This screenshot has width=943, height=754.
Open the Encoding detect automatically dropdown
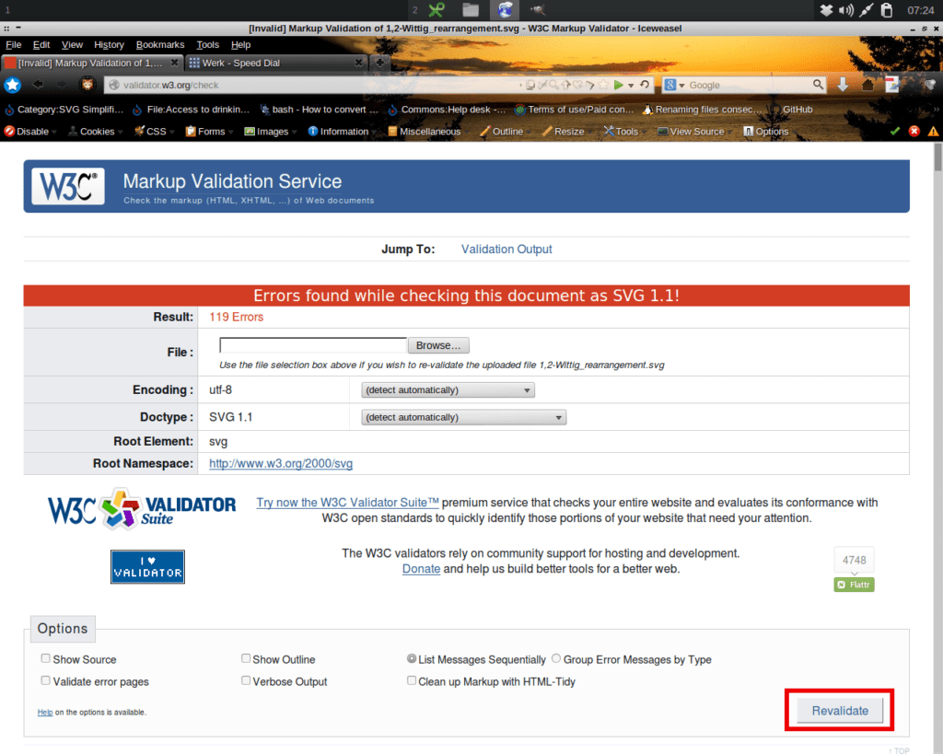click(448, 389)
